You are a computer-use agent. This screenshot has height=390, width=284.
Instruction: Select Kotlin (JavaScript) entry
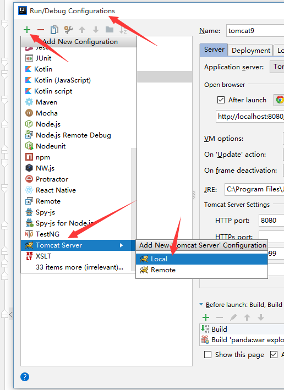pos(78,80)
